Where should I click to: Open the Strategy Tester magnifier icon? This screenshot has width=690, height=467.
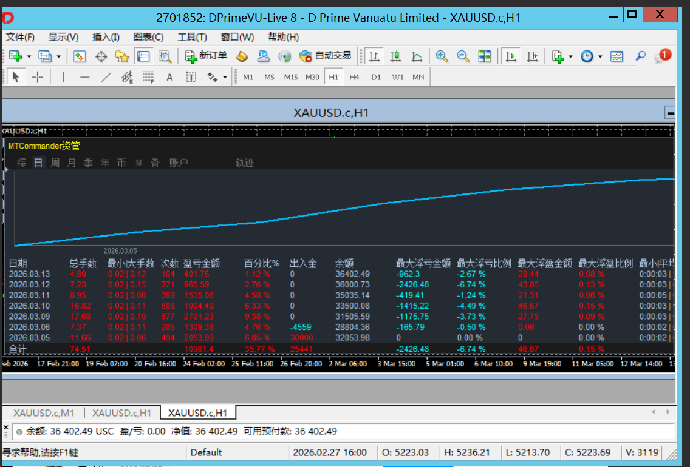(x=165, y=56)
